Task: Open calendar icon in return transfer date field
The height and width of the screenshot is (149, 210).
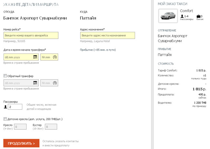Action: click(x=35, y=83)
